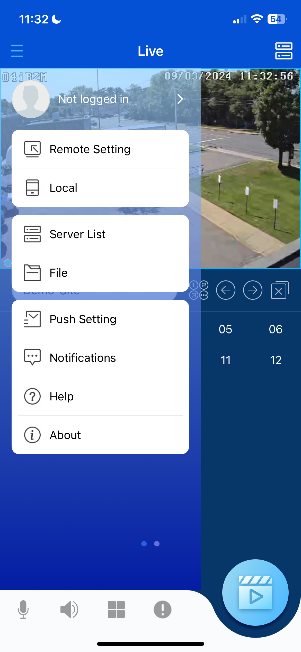Click the Local device icon

[x=32, y=188]
